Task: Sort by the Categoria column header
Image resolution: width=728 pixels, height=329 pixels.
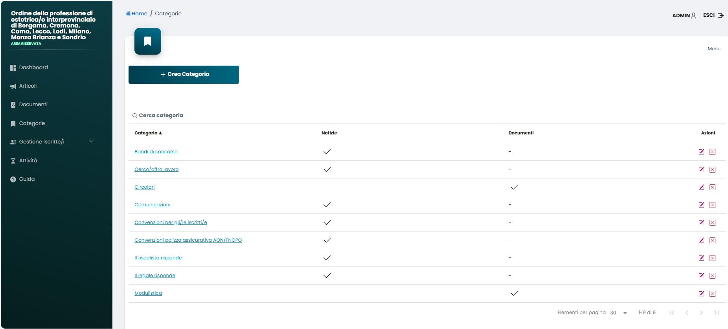Action: pos(148,133)
